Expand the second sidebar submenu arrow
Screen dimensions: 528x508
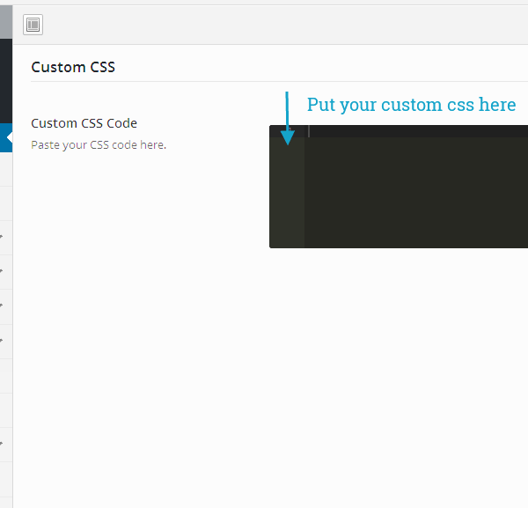2,271
